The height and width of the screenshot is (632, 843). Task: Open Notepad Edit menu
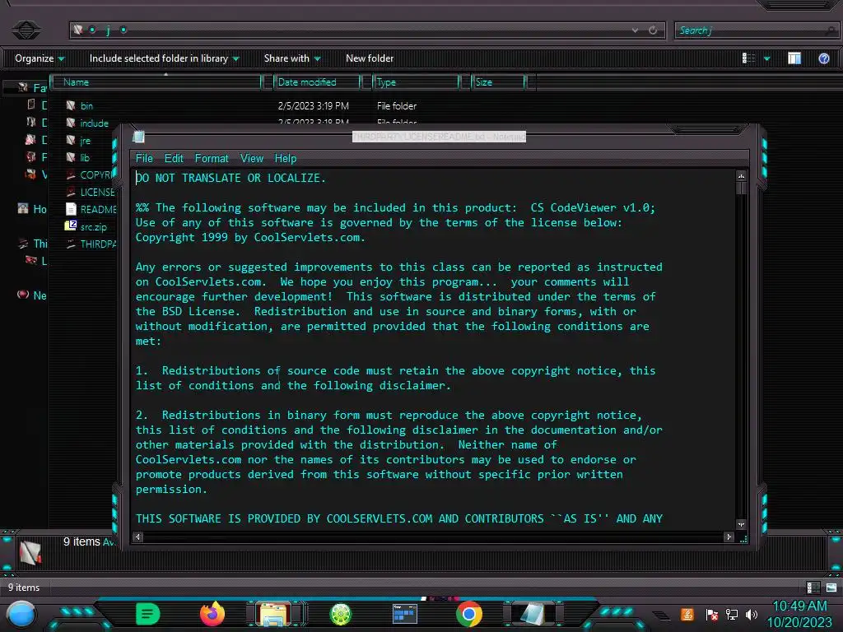[x=174, y=159]
